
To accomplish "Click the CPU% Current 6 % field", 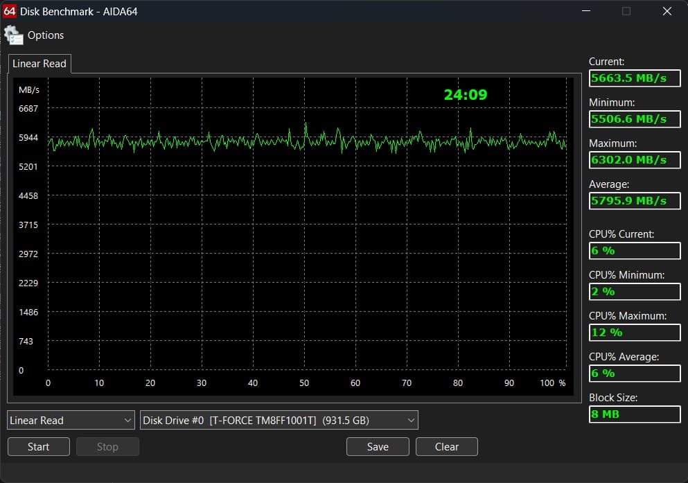I will 635,250.
